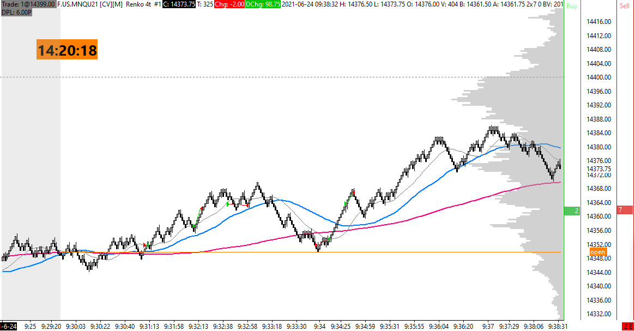This screenshot has height=331, width=635.
Task: Click the 14384.00 price scale label
Action: coord(598,133)
